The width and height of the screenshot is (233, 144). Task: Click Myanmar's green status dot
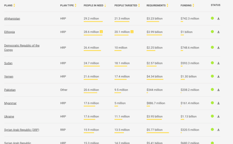coord(212,103)
